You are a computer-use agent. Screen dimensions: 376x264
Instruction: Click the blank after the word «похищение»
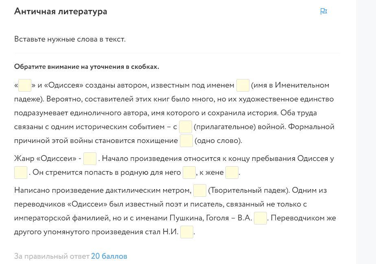tap(186, 141)
